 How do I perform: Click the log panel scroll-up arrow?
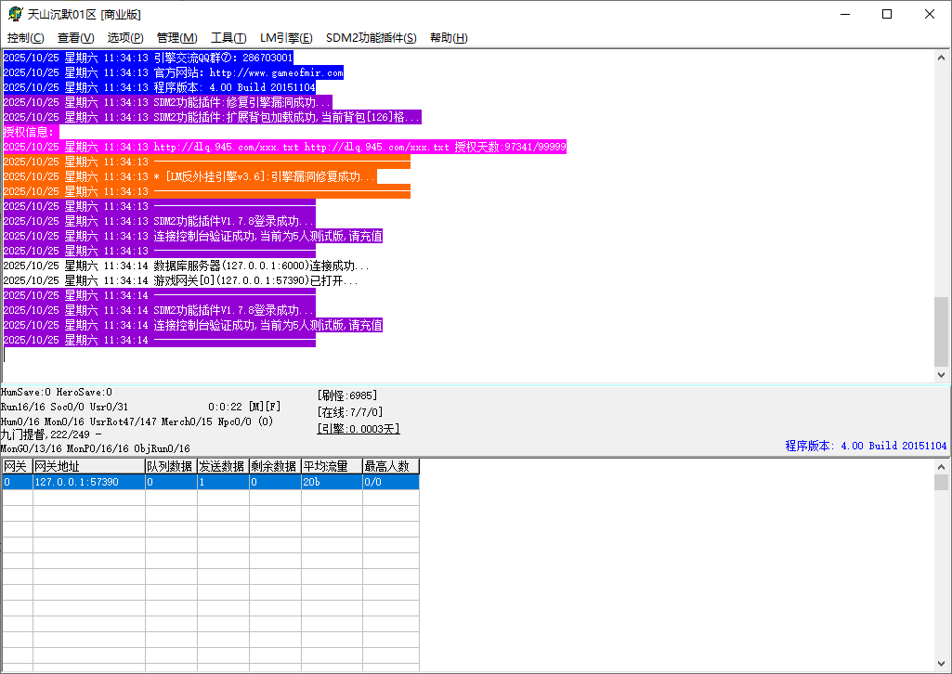pyautogui.click(x=942, y=58)
